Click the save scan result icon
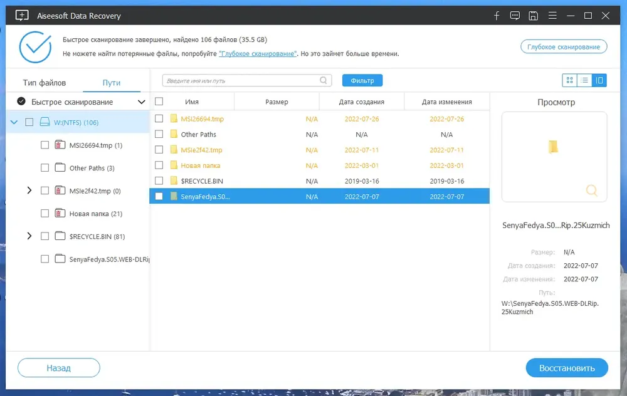627x396 pixels. point(533,16)
